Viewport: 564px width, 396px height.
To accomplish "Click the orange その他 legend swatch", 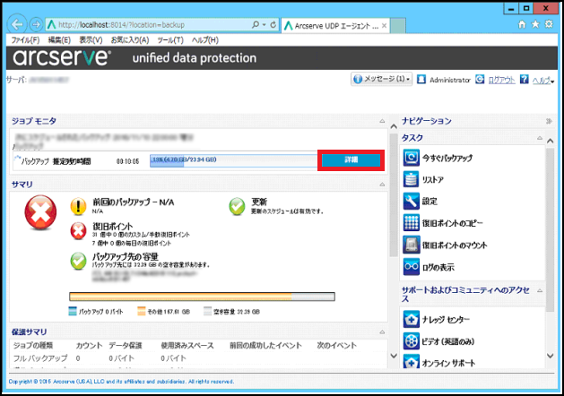I will tap(142, 311).
